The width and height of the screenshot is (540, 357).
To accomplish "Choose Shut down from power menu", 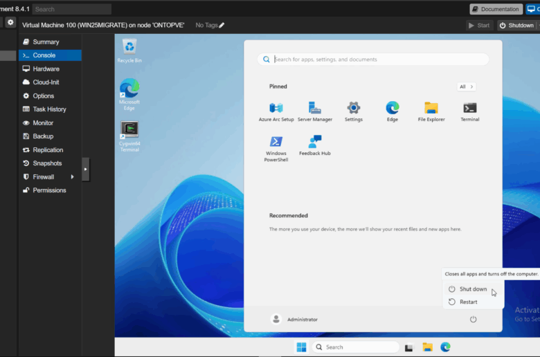I will [x=473, y=289].
